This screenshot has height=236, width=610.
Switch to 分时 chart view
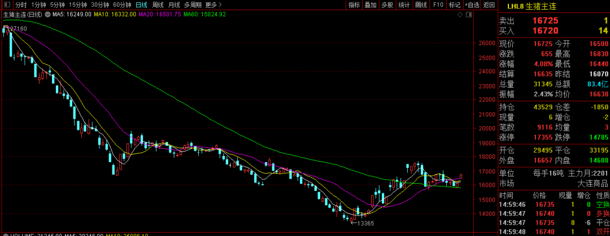(x=21, y=5)
